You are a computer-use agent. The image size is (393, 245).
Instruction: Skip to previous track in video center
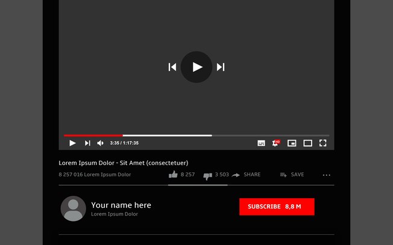(x=172, y=67)
